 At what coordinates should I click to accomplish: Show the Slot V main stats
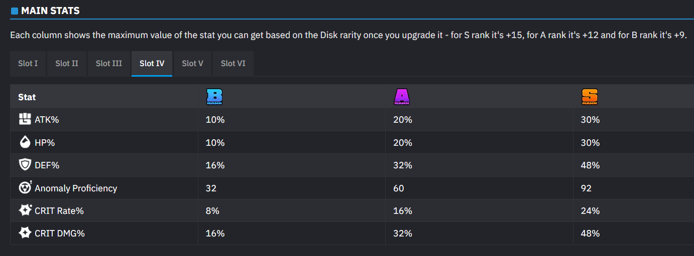click(192, 64)
